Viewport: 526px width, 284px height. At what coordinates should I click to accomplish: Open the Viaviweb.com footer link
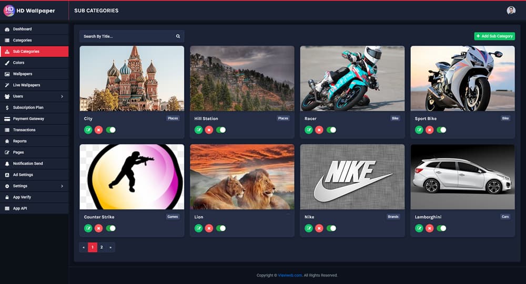(290, 275)
